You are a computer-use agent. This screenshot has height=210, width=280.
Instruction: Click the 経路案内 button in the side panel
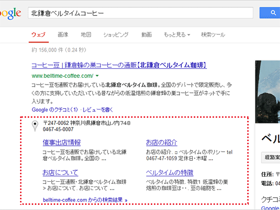coord(271,158)
